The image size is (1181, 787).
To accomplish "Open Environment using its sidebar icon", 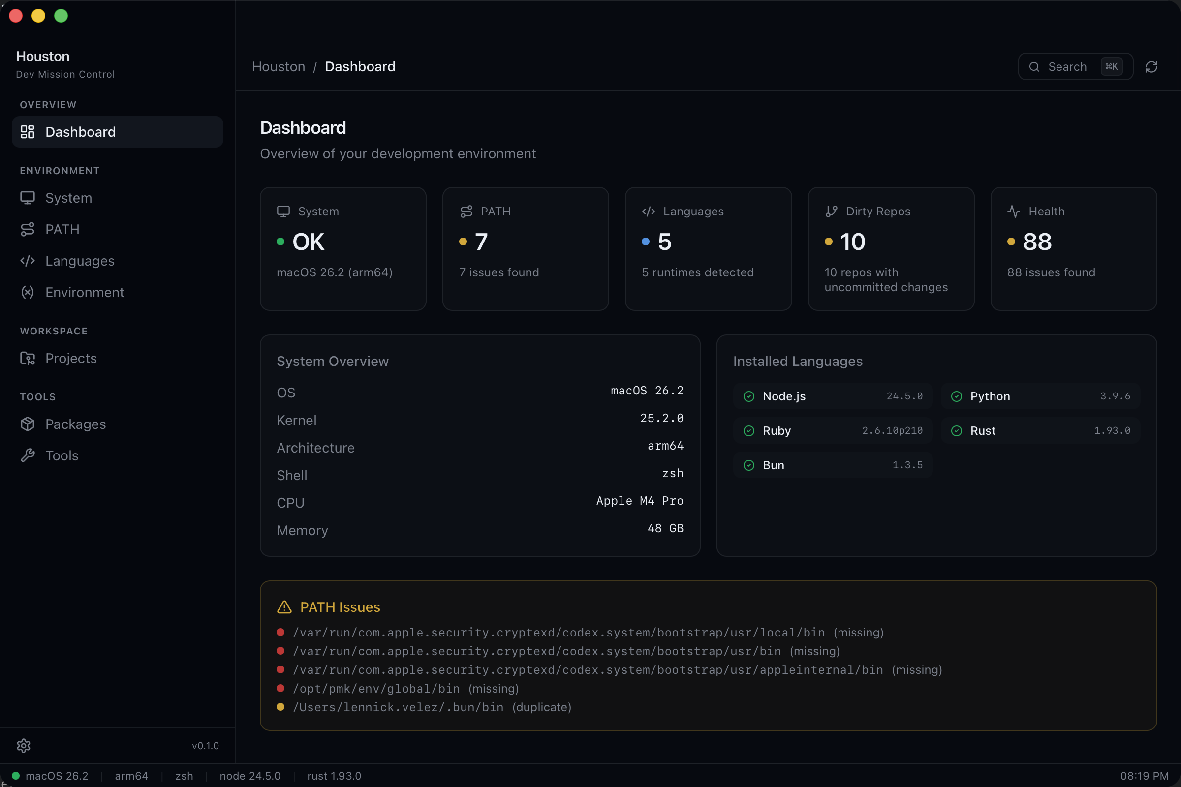I will (x=28, y=292).
